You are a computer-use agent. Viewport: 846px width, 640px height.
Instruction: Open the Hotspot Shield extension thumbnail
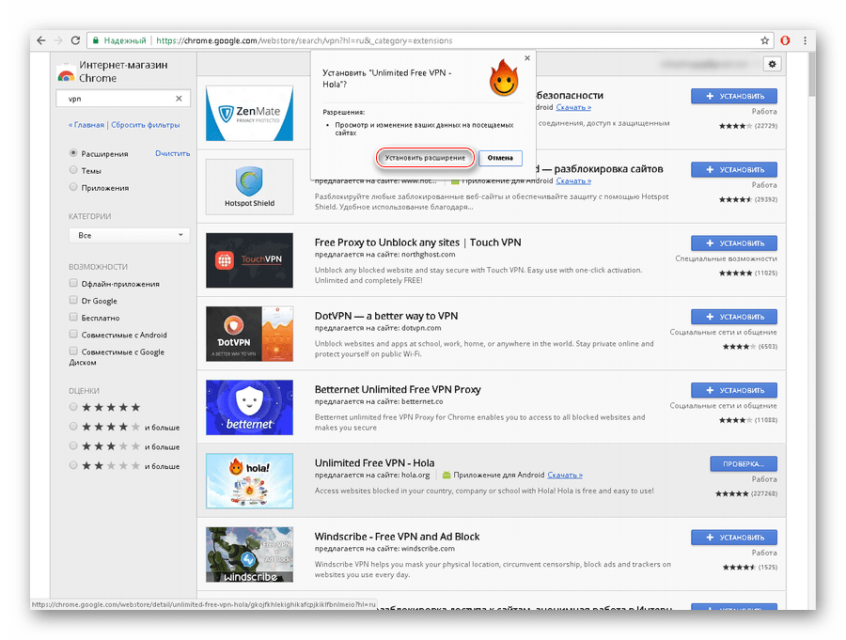coord(249,187)
